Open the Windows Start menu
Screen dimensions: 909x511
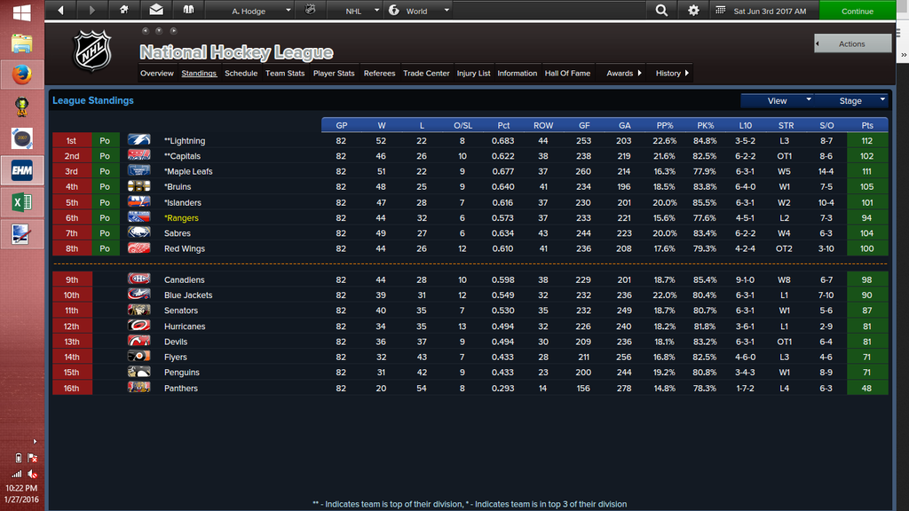point(22,12)
